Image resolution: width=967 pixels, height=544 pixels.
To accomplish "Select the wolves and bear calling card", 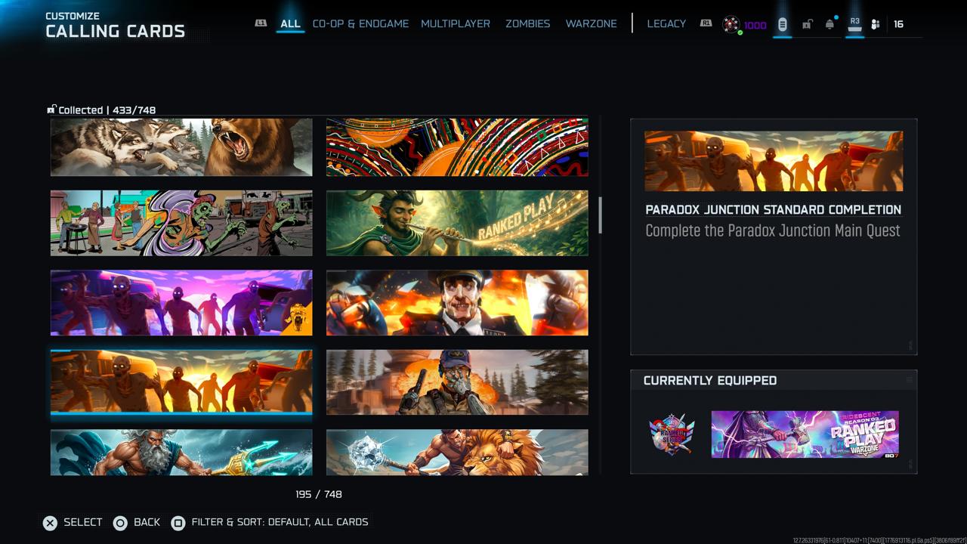I will click(x=181, y=147).
